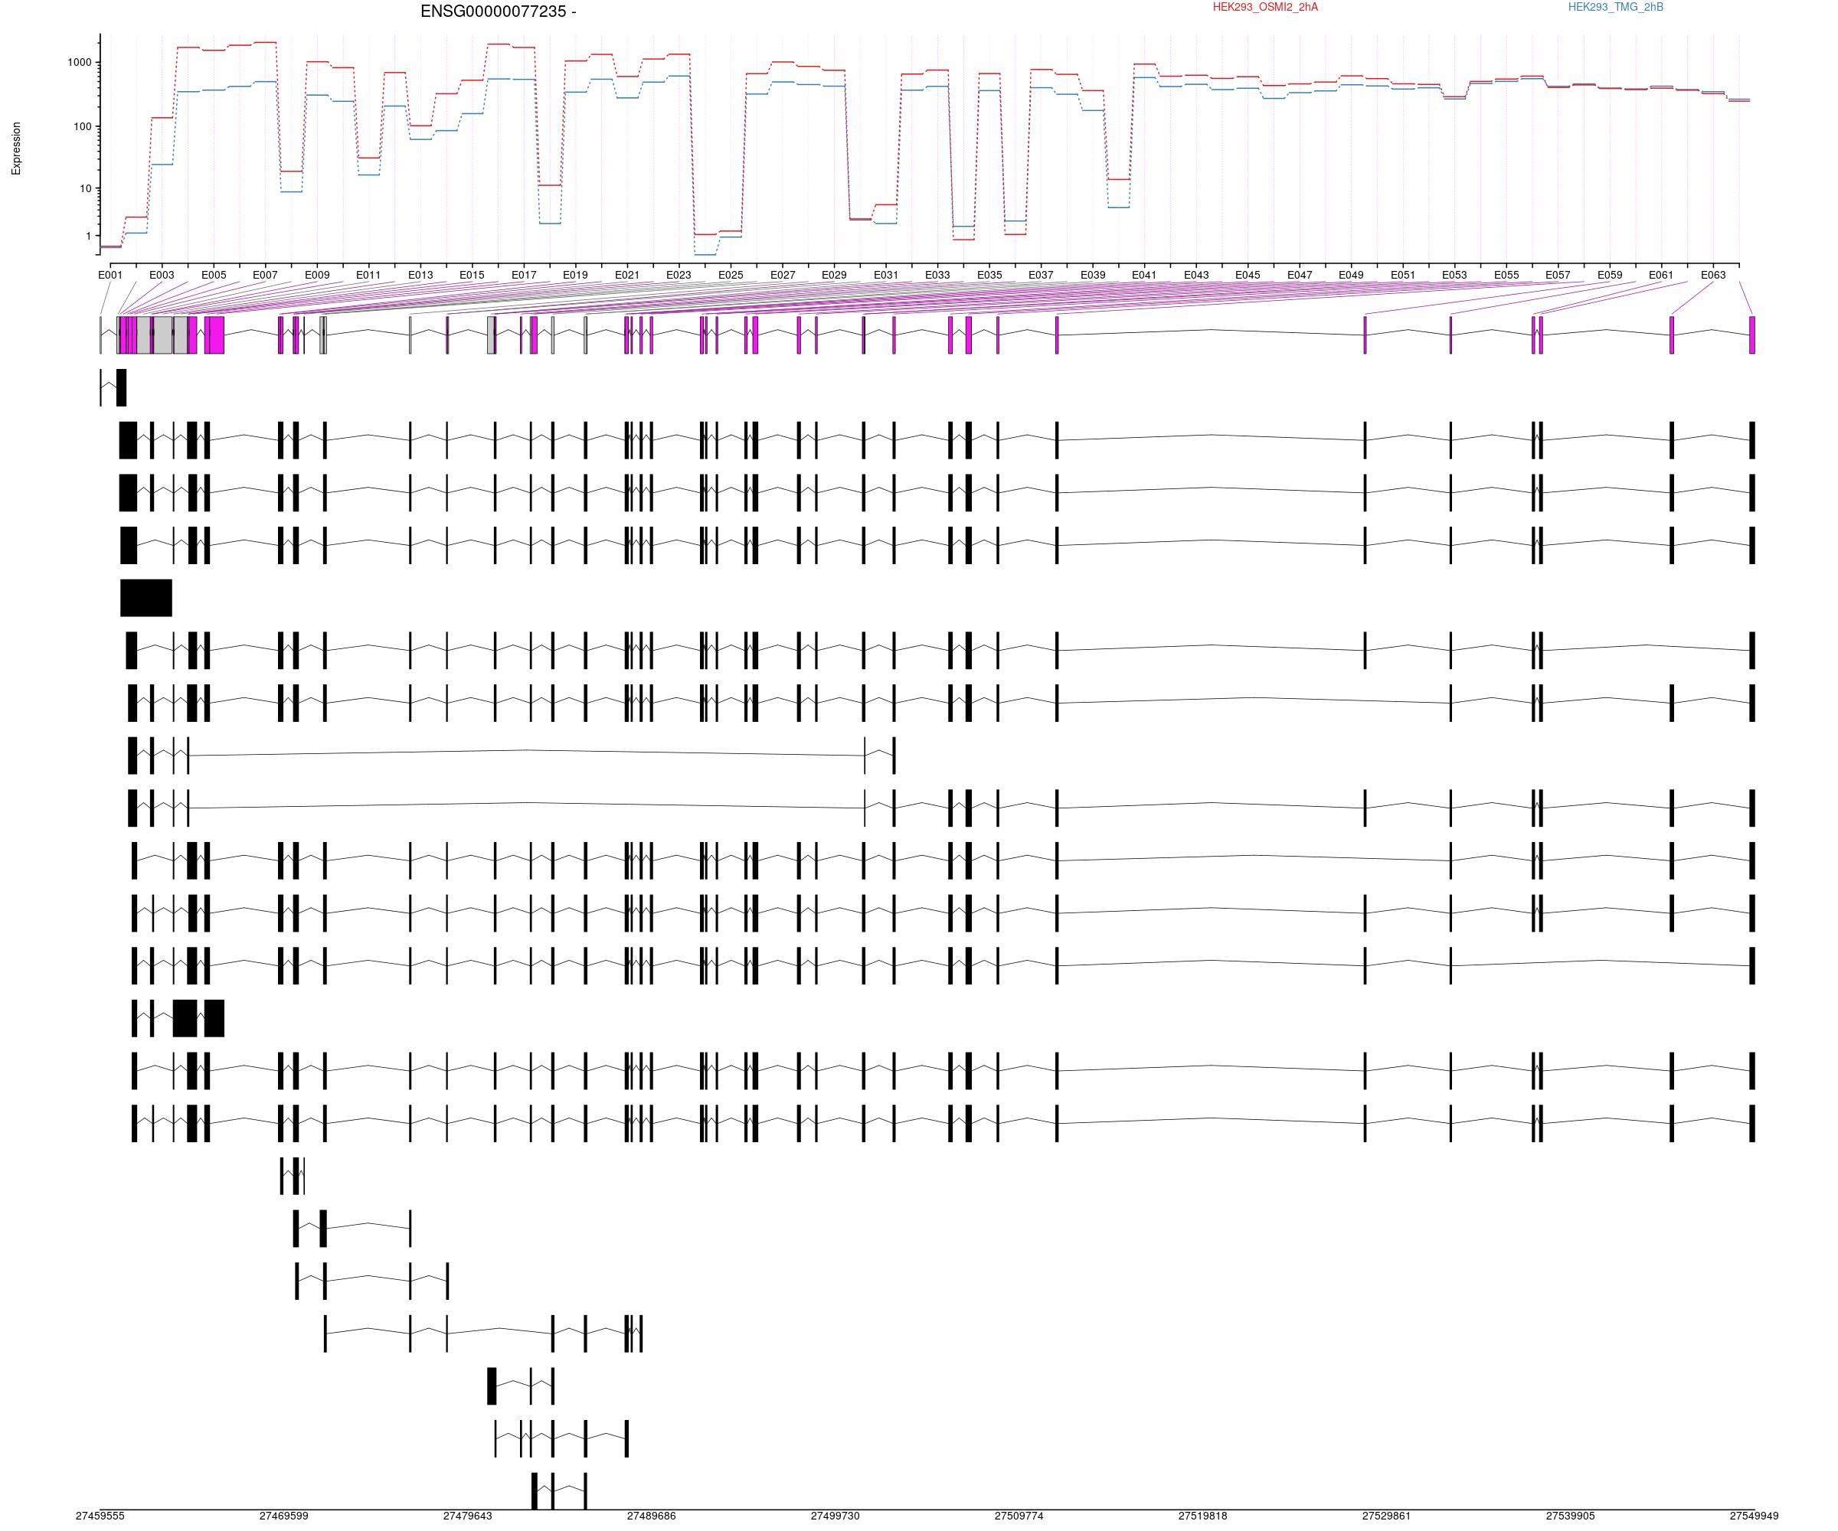Click genomic coordinate 27499730

pos(835,1516)
